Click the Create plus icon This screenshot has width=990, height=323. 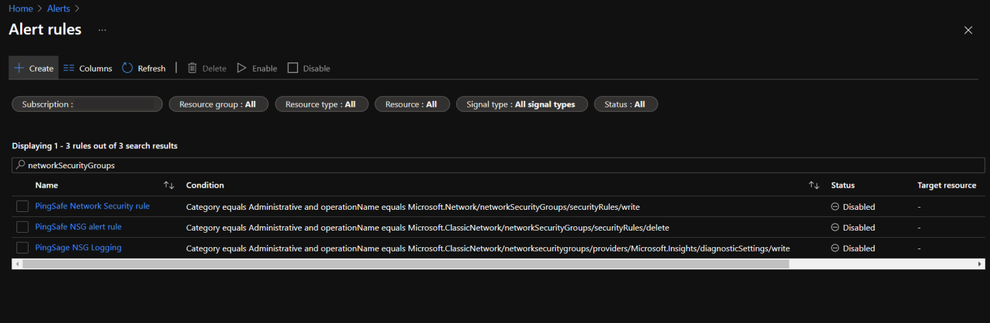coord(19,68)
